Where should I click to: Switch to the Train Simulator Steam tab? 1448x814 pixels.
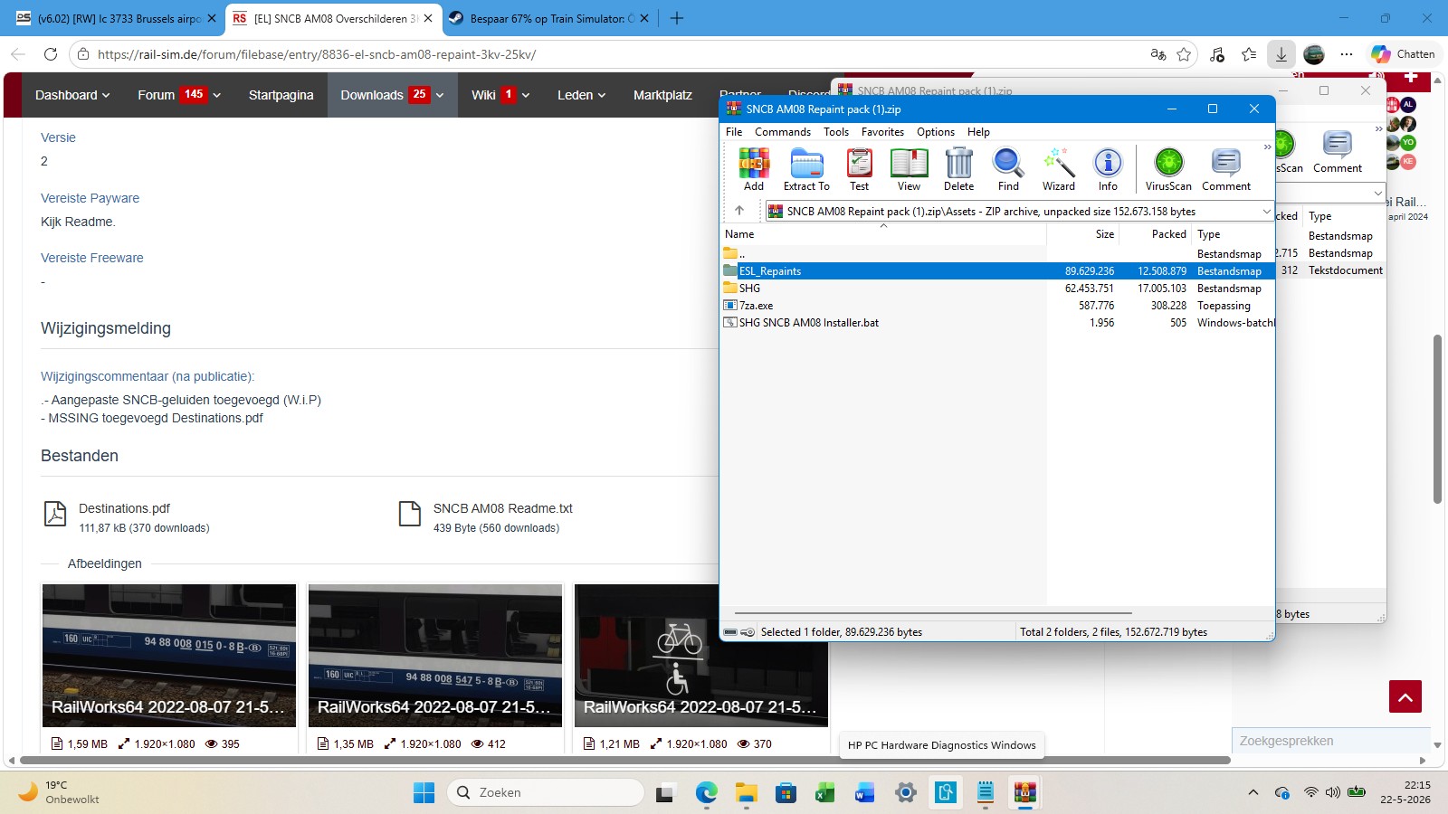coord(548,18)
